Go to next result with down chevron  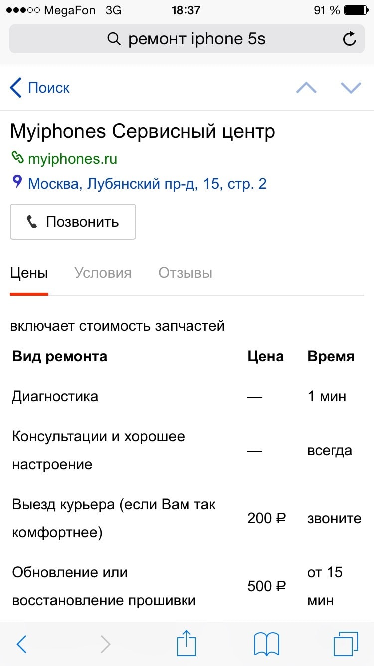coord(351,88)
